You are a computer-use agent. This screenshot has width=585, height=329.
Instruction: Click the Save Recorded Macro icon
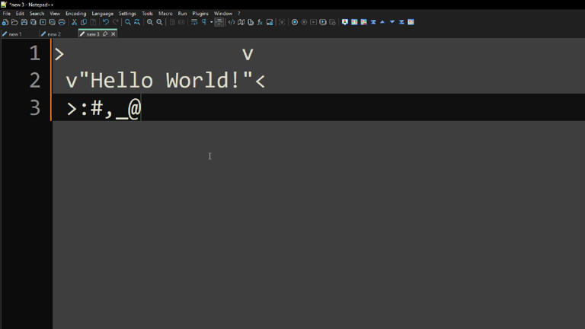click(332, 22)
